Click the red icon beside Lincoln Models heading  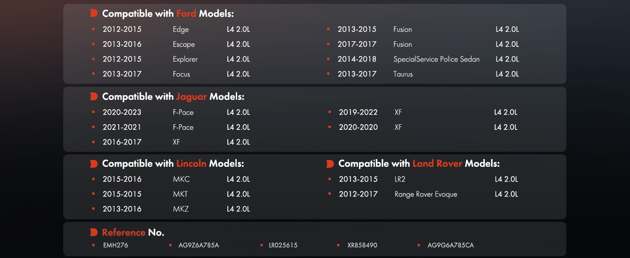click(x=94, y=164)
